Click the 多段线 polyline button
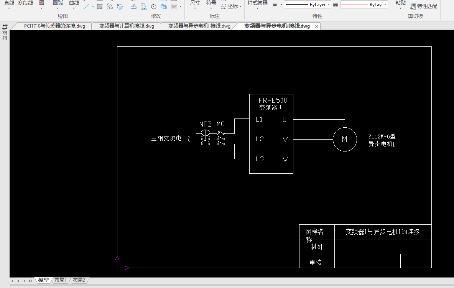Screen dimensions: 454x288 [x=25, y=3]
